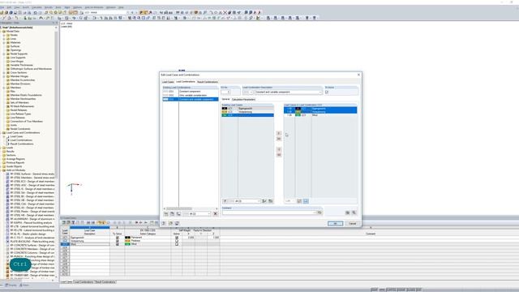
Task: Select the Only variable combination row
Action: click(191, 96)
